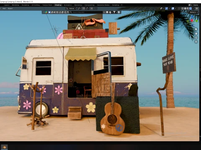The image size is (201, 150).
Task: Open the Geometry Nodes workspace tab
Action: pos(103,5)
